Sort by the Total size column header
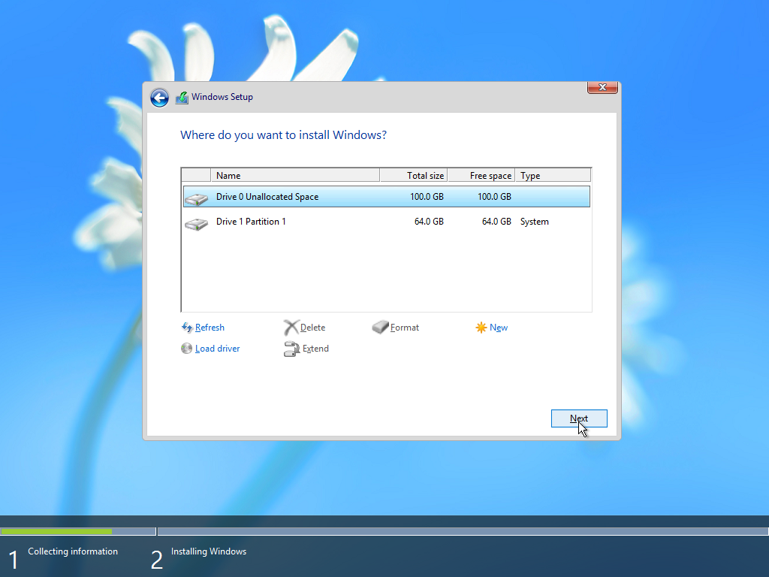Viewport: 769px width, 577px height. (414, 175)
